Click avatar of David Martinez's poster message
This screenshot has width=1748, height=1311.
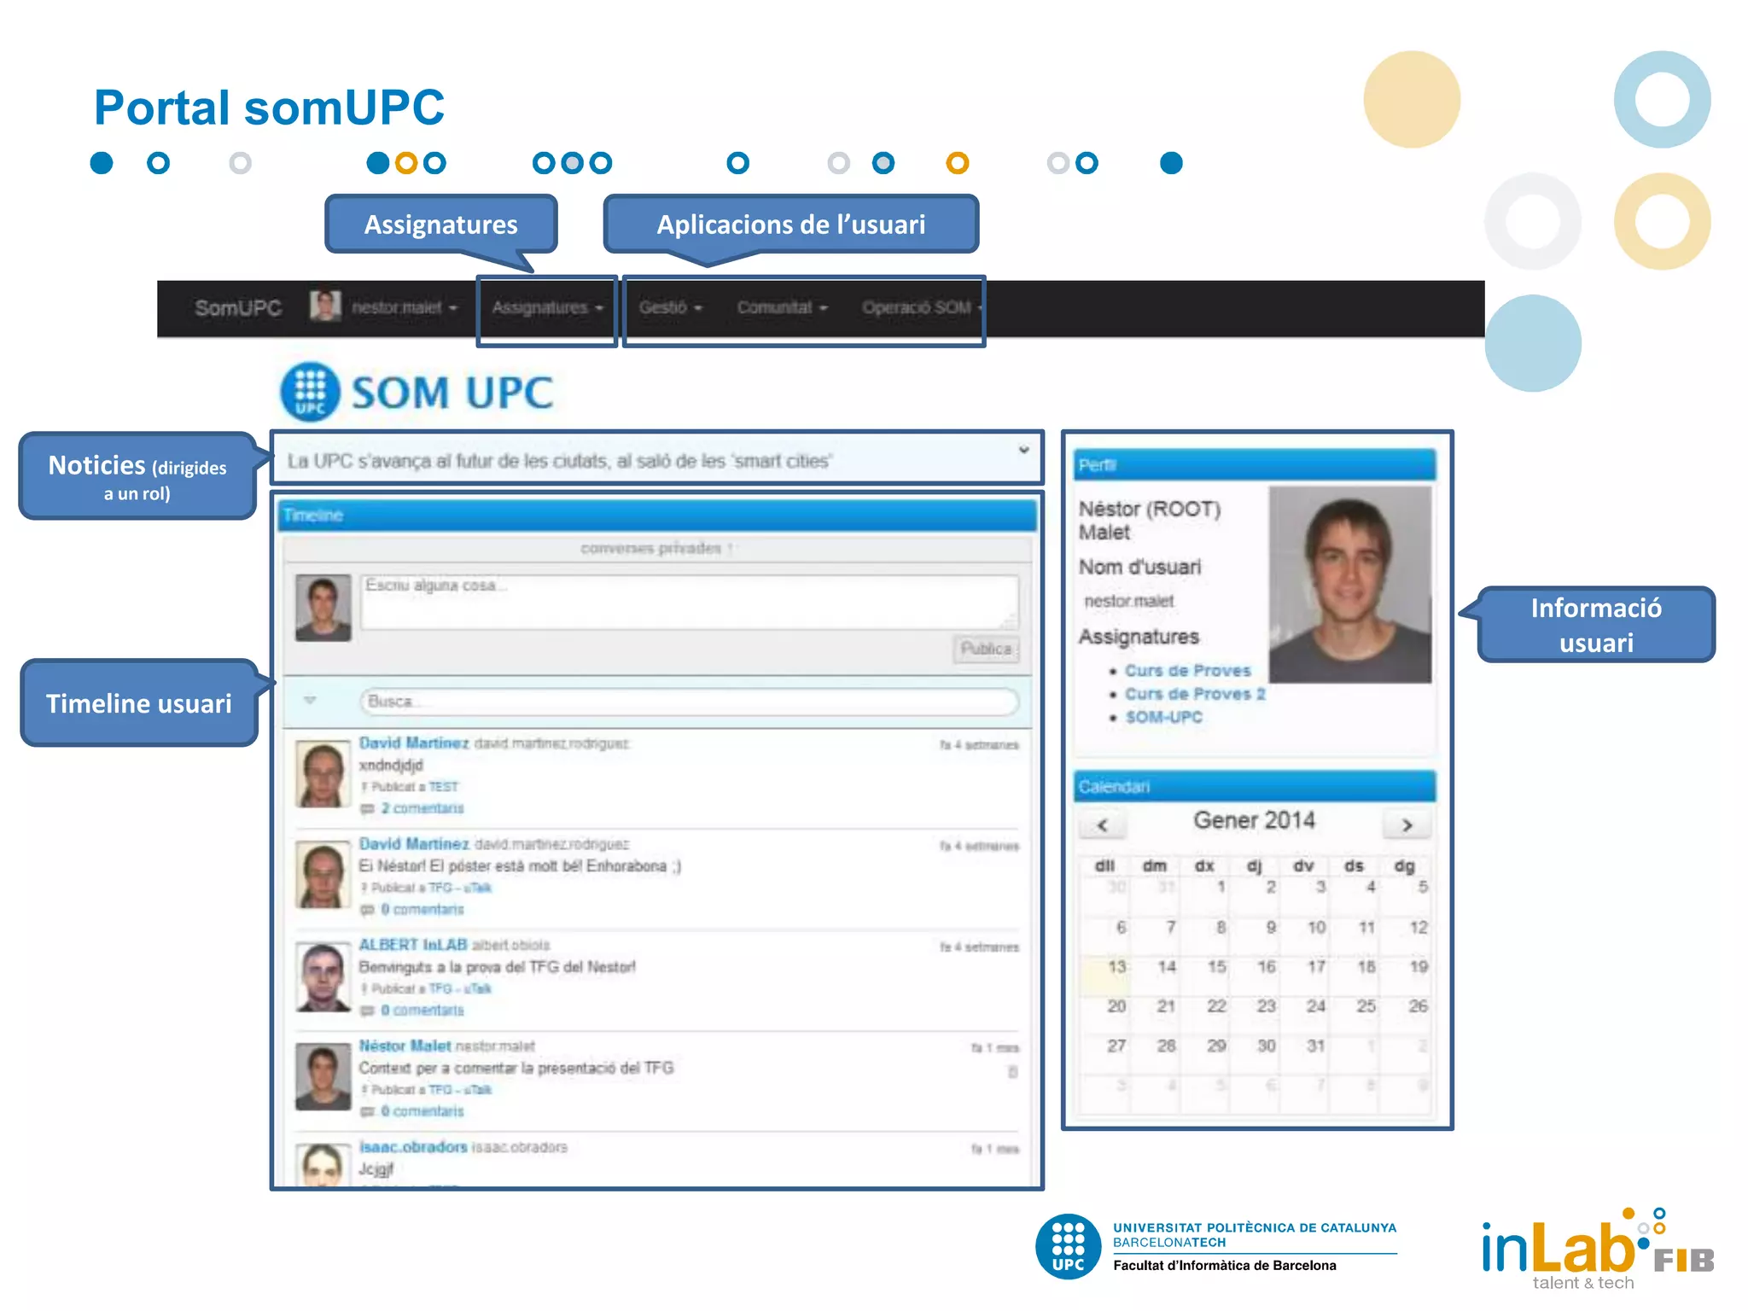click(x=323, y=875)
